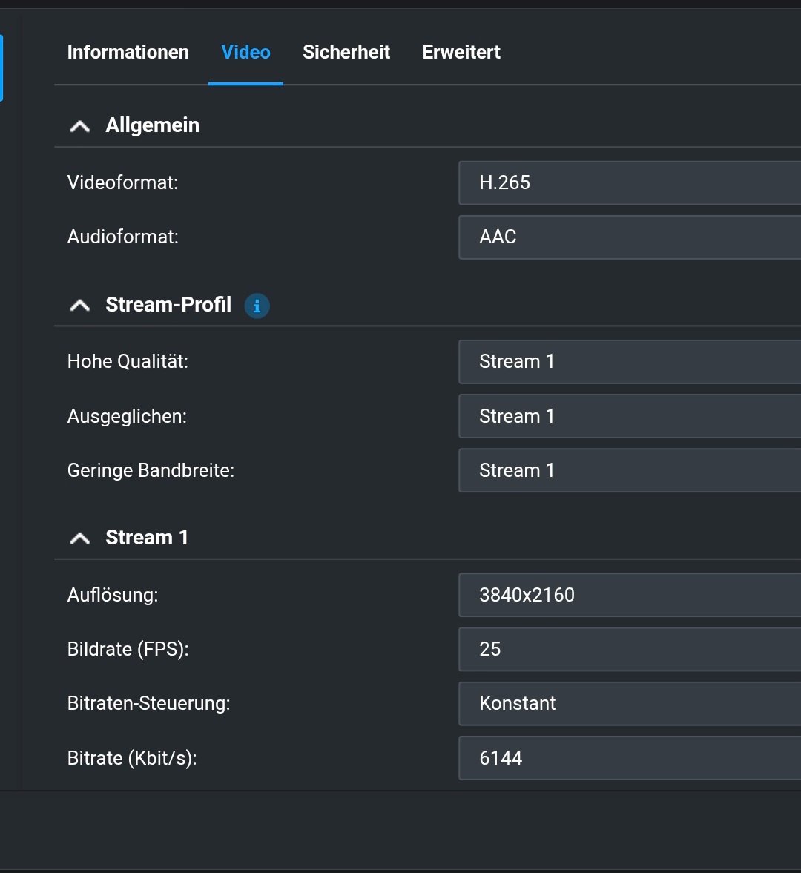This screenshot has width=801, height=873.
Task: Click the Audioformat: label
Action: coord(122,237)
